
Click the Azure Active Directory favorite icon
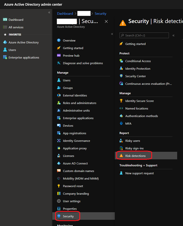(x=5, y=42)
